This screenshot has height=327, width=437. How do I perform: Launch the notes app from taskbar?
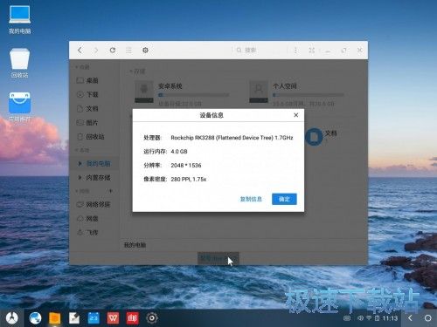pos(74,318)
